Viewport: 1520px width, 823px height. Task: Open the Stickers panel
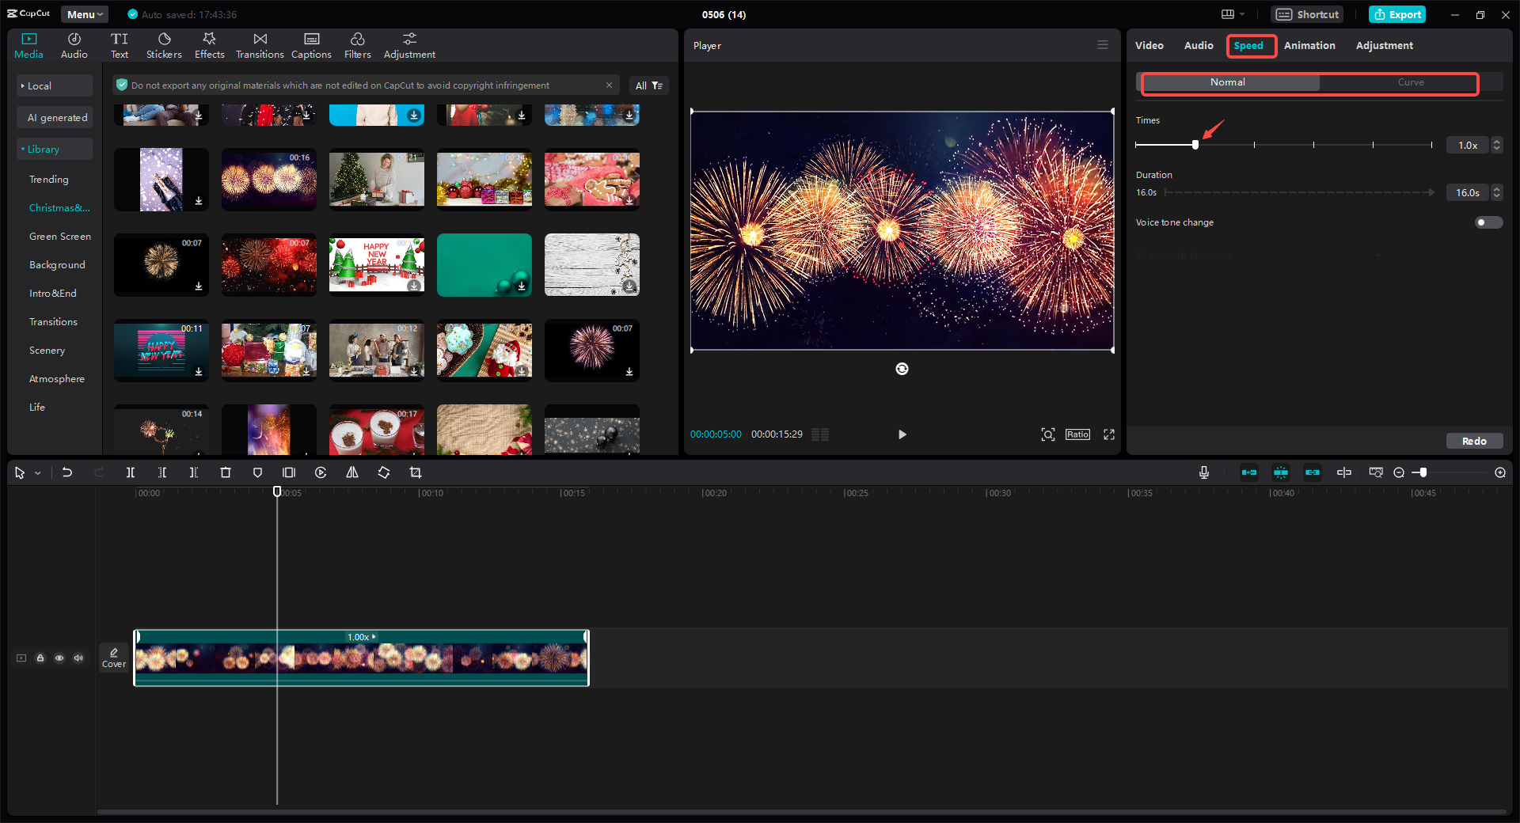(164, 45)
